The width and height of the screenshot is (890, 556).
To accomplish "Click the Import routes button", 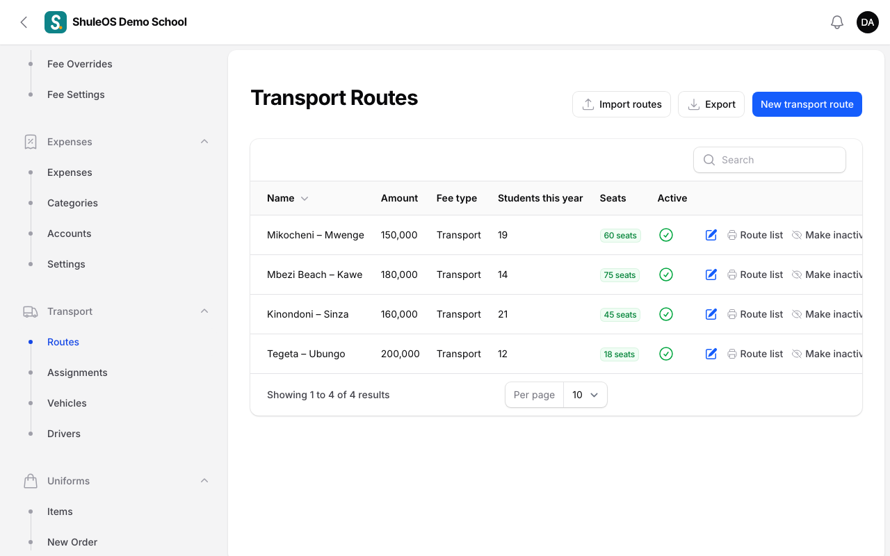I will [622, 104].
